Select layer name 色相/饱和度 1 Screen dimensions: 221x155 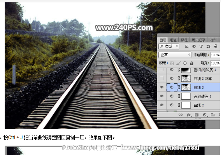pos(205,70)
